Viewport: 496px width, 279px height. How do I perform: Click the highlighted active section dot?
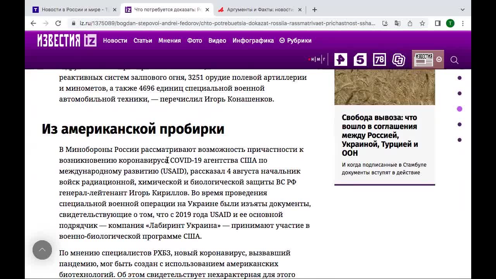(x=460, y=109)
